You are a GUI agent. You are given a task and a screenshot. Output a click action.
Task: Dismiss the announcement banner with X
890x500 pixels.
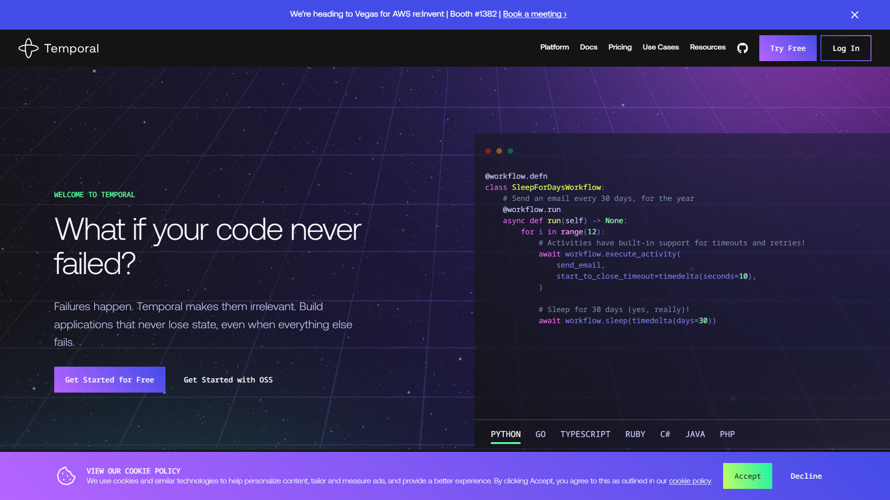855,15
